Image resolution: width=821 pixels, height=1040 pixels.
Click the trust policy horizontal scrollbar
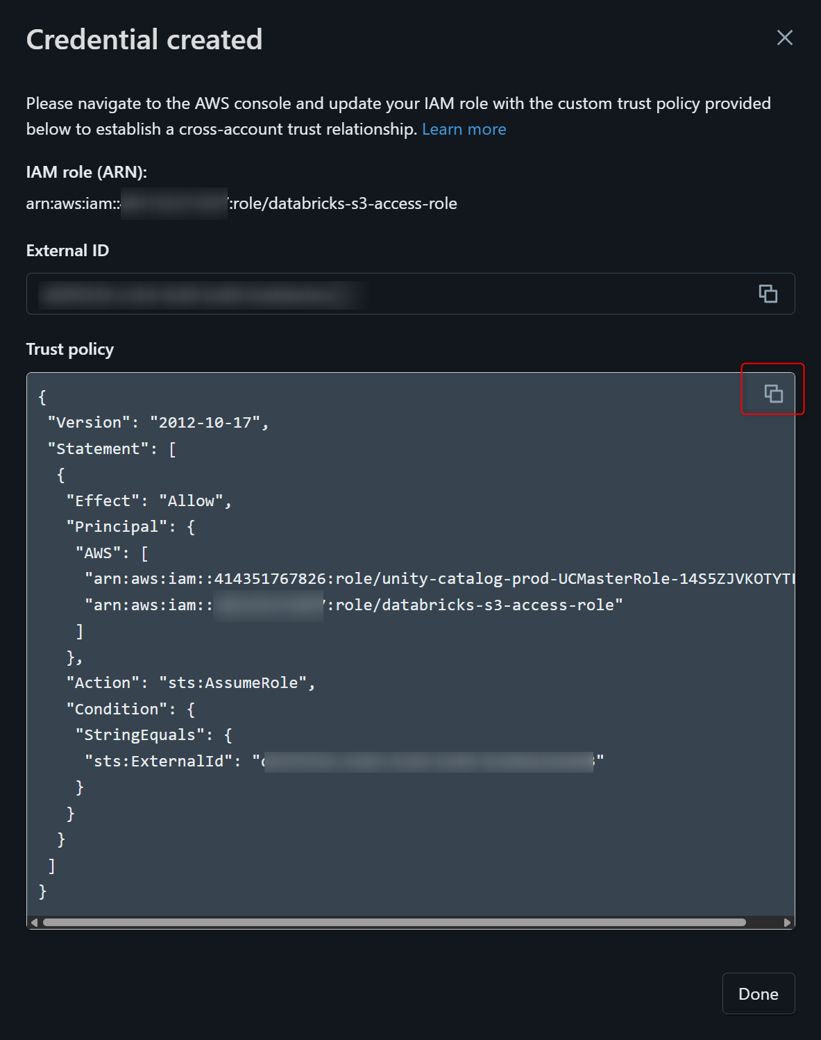(394, 922)
